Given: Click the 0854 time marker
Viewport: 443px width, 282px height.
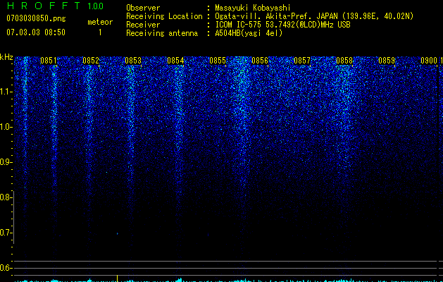Looking at the screenshot, I should (x=175, y=61).
